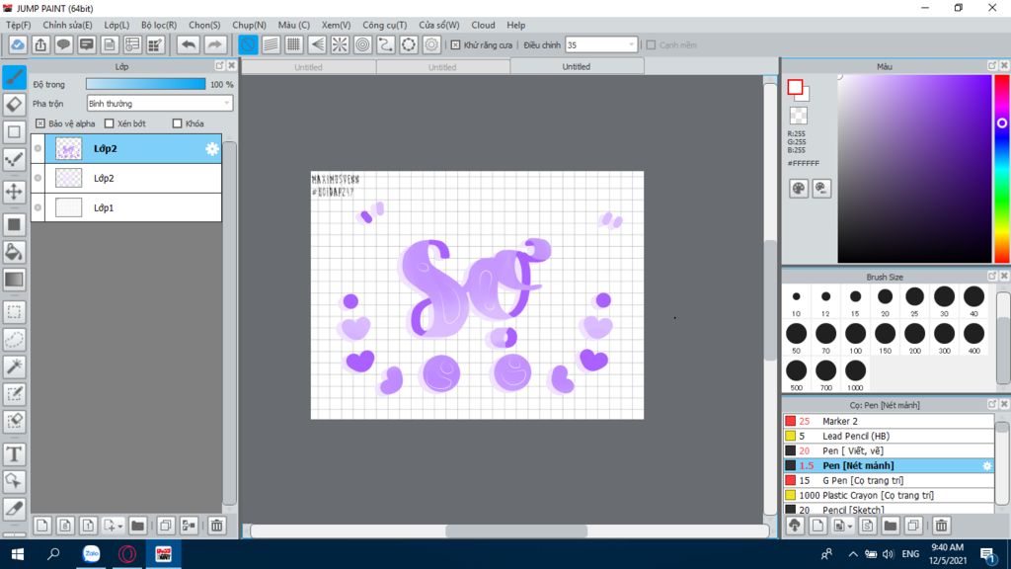Image resolution: width=1011 pixels, height=569 pixels.
Task: Select the Gradient tool
Action: [x=14, y=280]
